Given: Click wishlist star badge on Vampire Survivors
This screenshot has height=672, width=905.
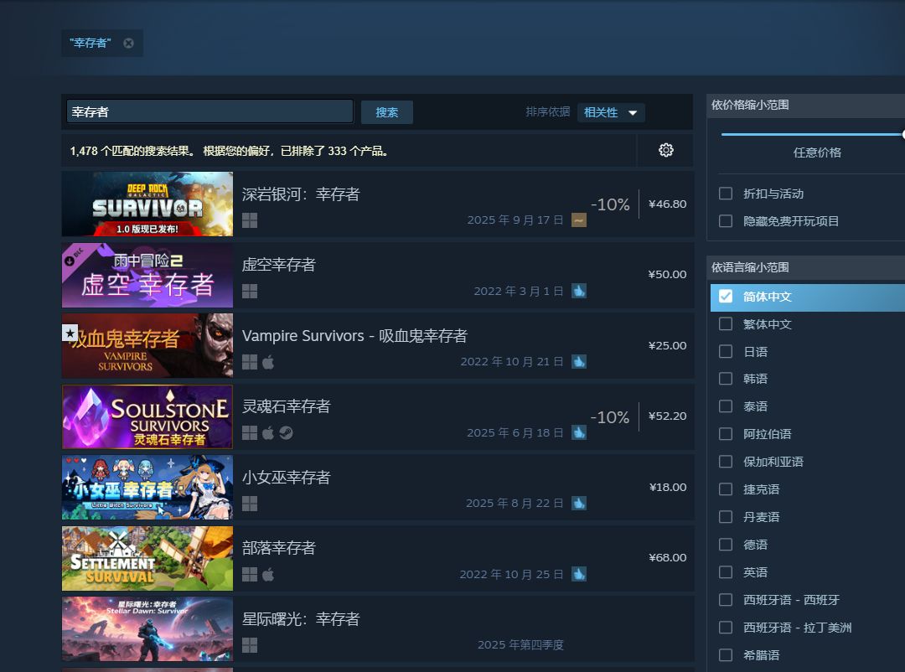Looking at the screenshot, I should coord(70,333).
